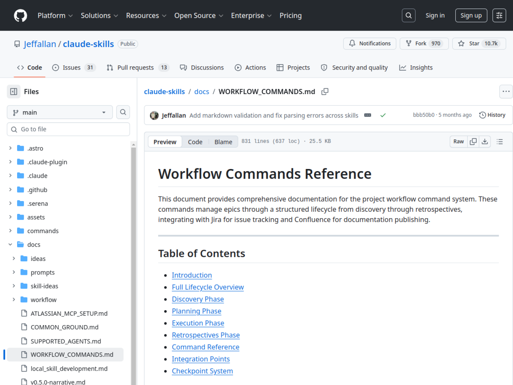This screenshot has height=385, width=513.
Task: Open the GitHub homepage logo
Action: coord(20,15)
